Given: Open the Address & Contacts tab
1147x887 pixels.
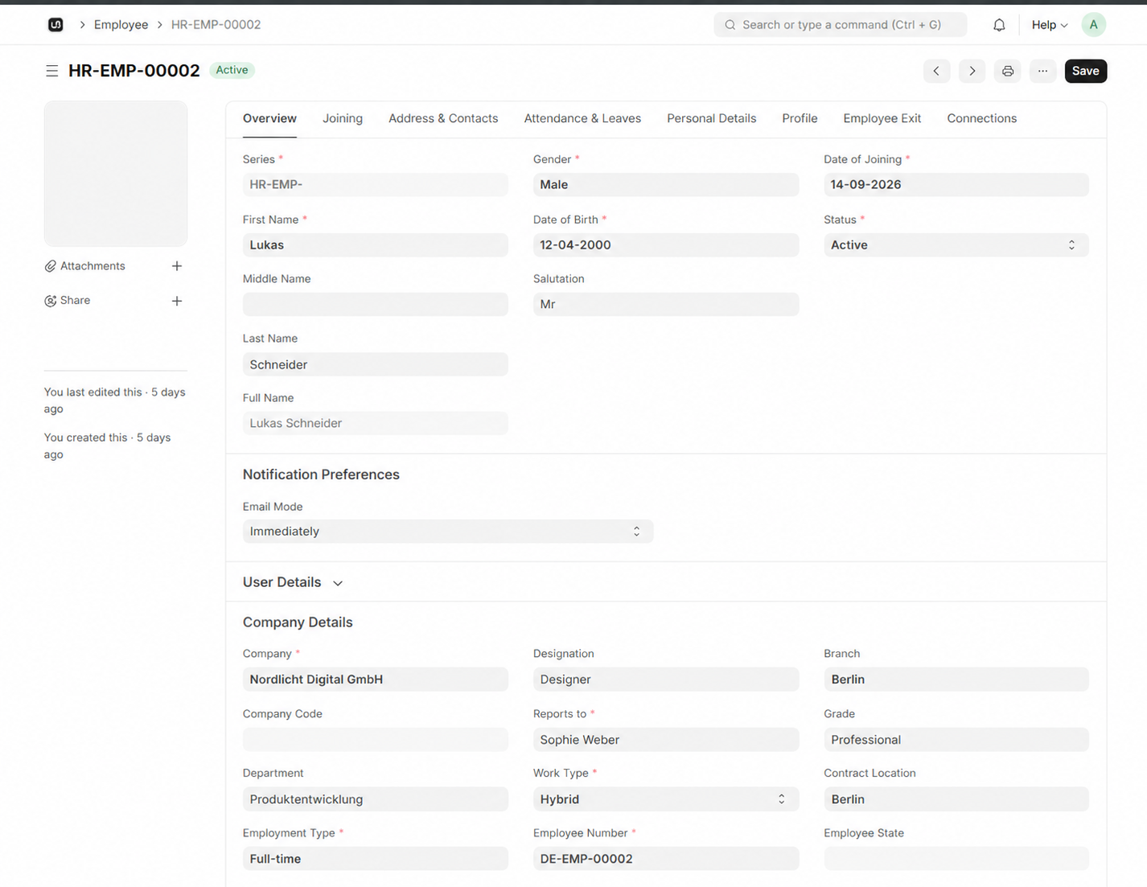Looking at the screenshot, I should coord(443,118).
